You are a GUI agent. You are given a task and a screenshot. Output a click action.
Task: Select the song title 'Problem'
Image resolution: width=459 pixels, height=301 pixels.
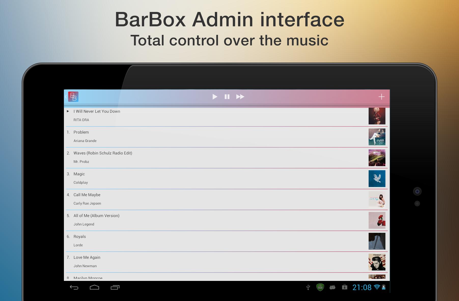81,132
